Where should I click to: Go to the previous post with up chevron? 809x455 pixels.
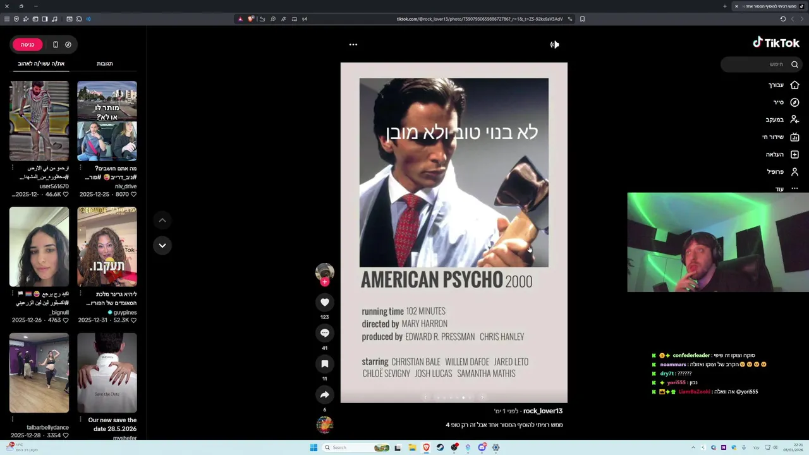click(x=162, y=220)
